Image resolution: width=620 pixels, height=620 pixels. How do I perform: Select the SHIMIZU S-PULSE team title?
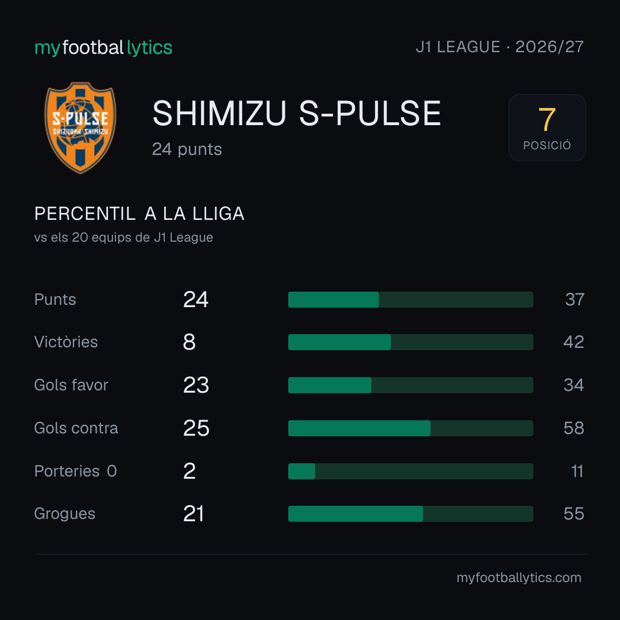[x=297, y=114]
